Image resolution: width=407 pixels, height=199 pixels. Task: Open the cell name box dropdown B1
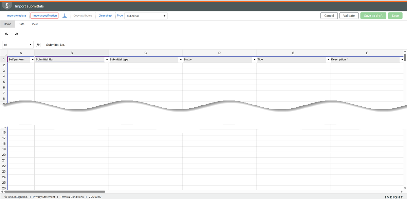(x=31, y=45)
